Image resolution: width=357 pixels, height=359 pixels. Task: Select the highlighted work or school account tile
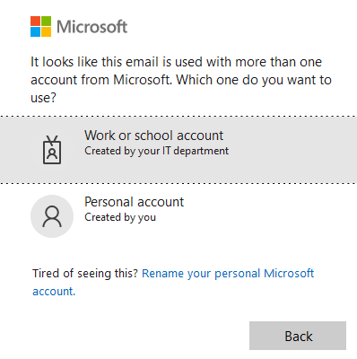(x=178, y=150)
